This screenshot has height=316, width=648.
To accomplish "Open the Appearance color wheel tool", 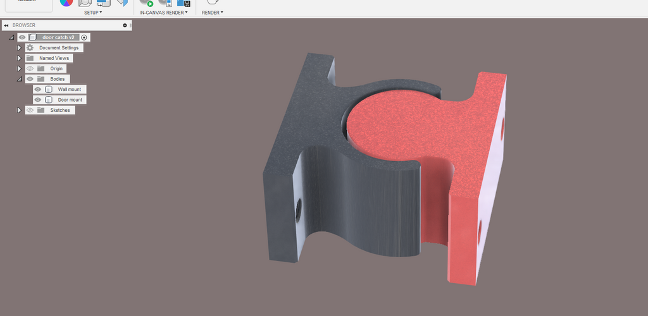I will (x=66, y=3).
